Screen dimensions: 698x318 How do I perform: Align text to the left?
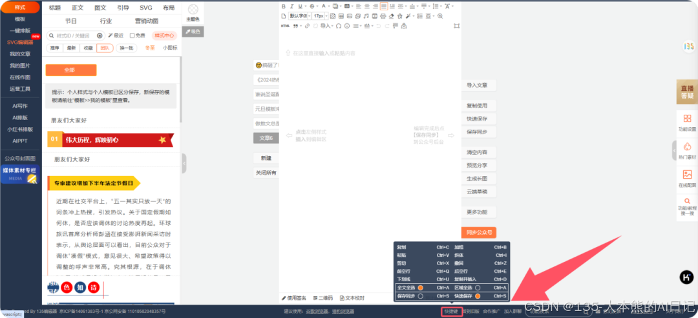coord(358,6)
